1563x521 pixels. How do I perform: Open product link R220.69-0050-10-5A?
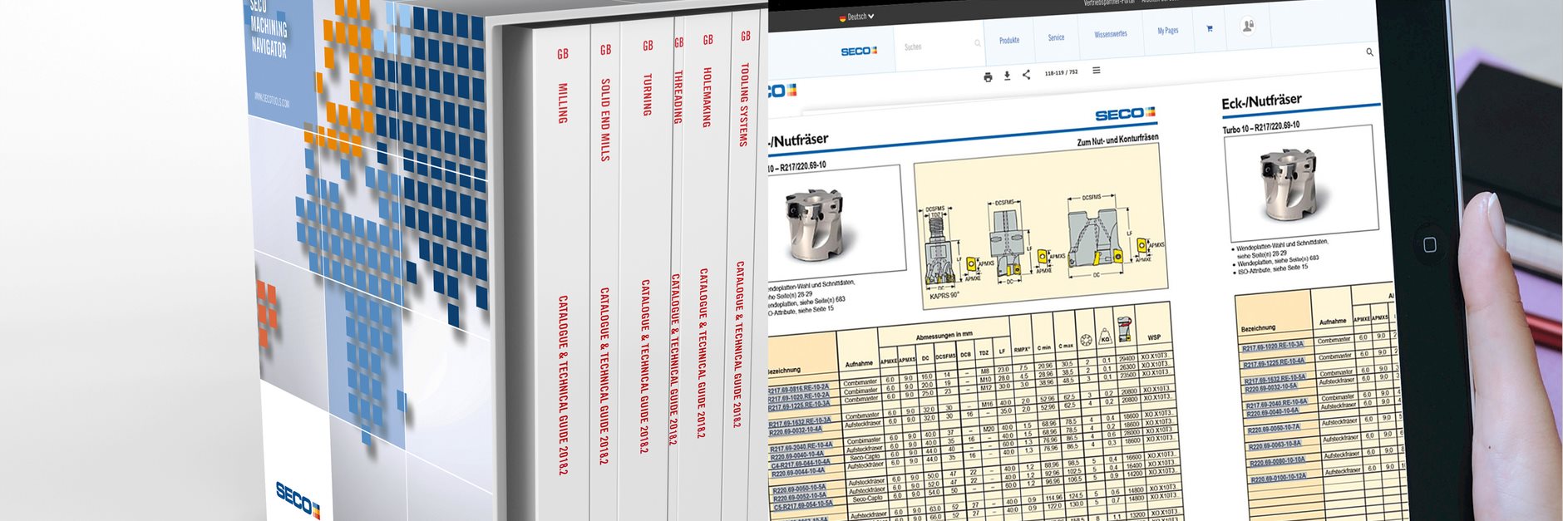coord(799,489)
